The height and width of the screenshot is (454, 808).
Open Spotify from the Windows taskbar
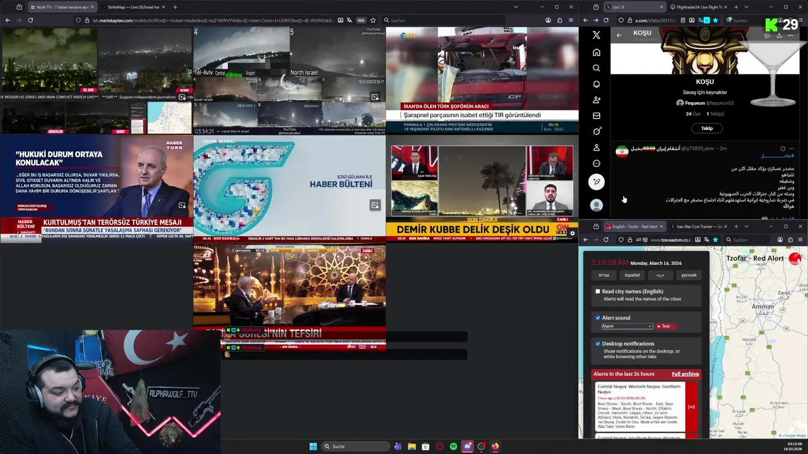coord(453,446)
